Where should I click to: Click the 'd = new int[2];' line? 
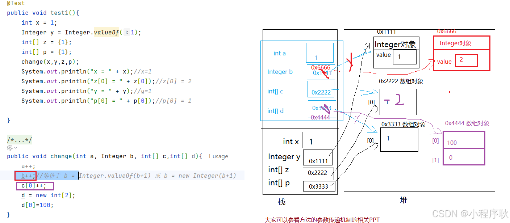tap(48, 195)
